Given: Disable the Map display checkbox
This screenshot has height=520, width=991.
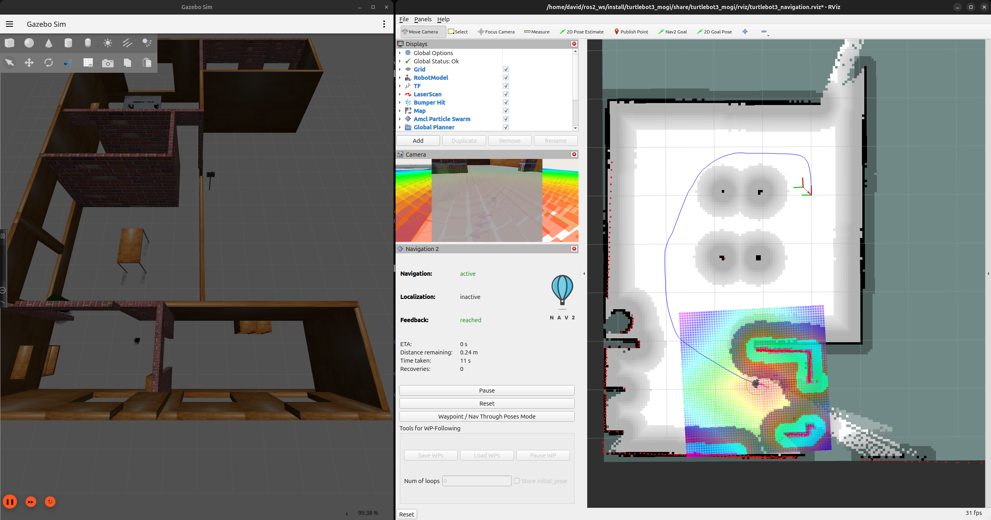Looking at the screenshot, I should [x=506, y=111].
